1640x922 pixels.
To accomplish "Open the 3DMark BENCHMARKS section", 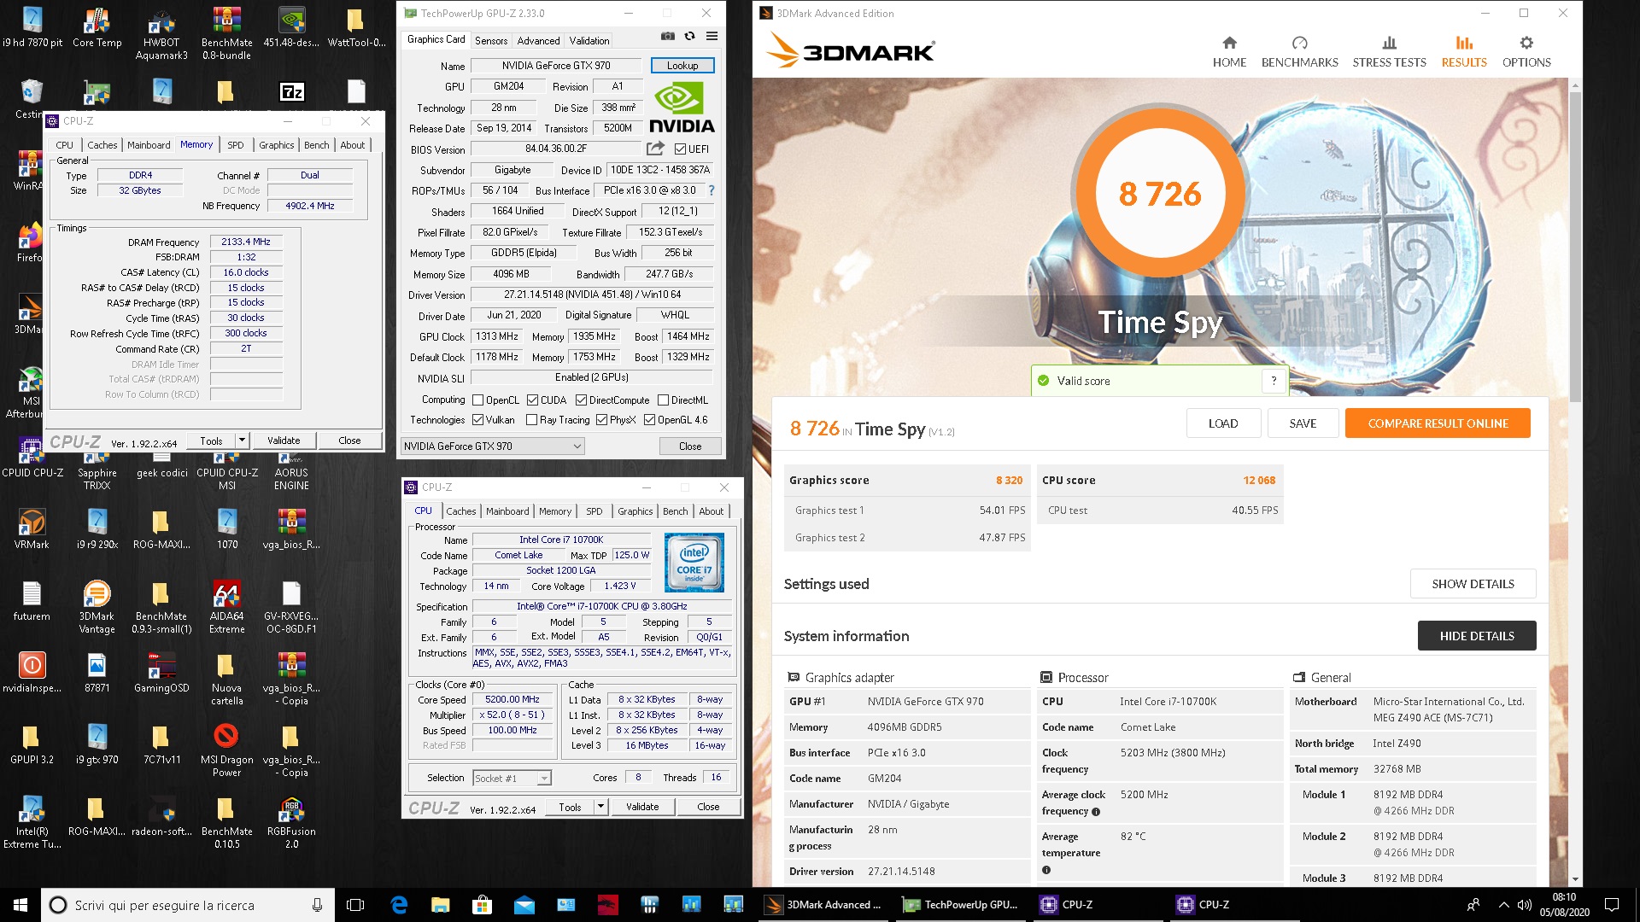I will 1299,52.
